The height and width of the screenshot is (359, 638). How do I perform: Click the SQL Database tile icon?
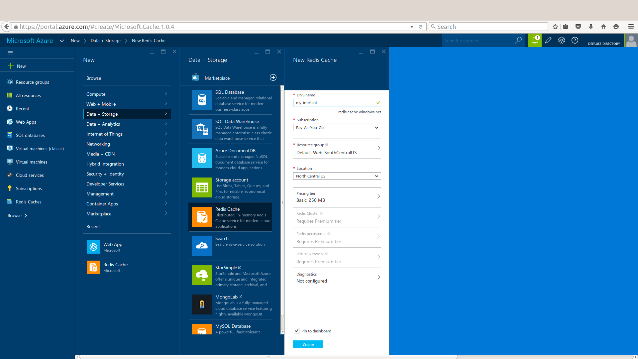point(202,100)
